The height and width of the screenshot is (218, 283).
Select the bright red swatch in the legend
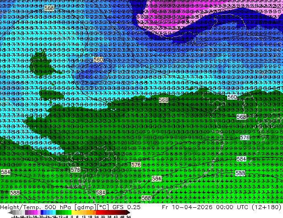click(97, 212)
